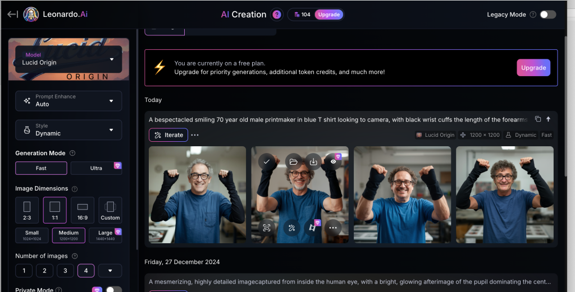
Task: Expand the Prompt Enhance Auto dropdown
Action: [x=69, y=100]
